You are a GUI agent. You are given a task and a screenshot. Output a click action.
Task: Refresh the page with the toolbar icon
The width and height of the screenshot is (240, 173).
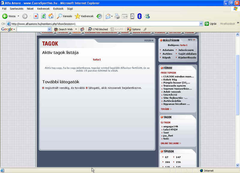(x=43, y=16)
